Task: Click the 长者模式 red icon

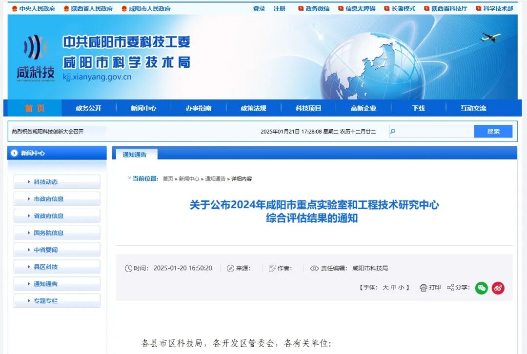Action: [386, 8]
